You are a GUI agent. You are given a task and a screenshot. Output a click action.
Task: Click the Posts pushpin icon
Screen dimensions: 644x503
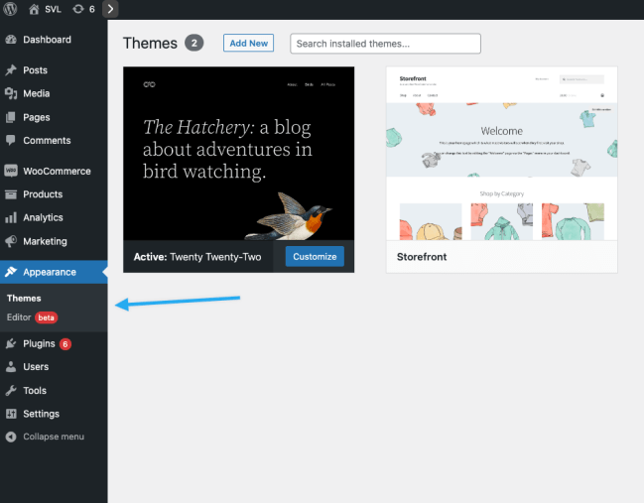(x=11, y=70)
